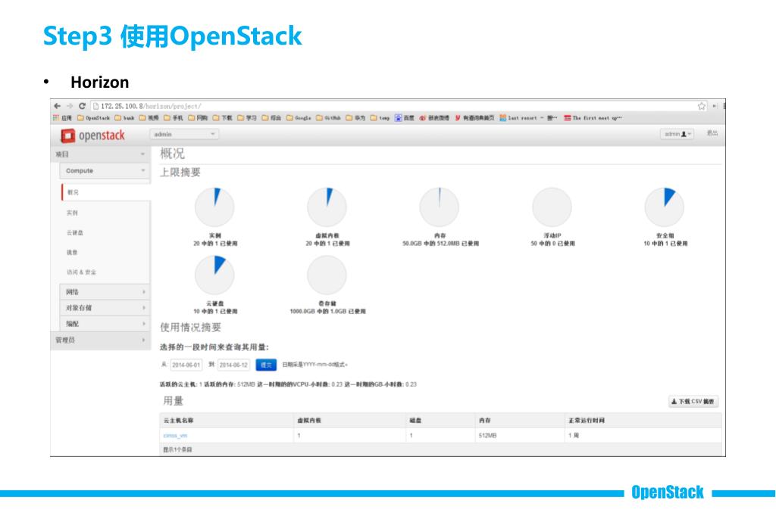Select 概况 in the Compute menu
776x516 pixels.
point(105,192)
